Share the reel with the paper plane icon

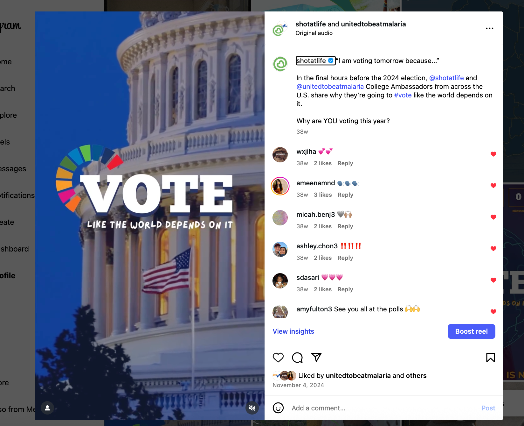click(x=316, y=357)
